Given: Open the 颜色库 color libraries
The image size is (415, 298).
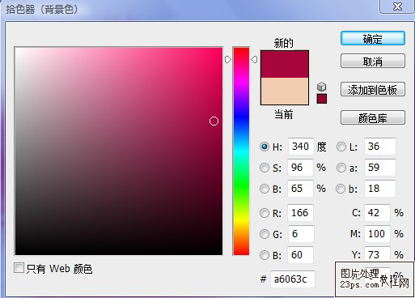Looking at the screenshot, I should point(373,117).
